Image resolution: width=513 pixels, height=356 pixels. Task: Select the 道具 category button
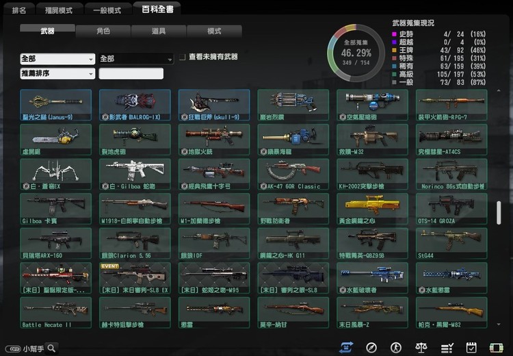tap(159, 31)
